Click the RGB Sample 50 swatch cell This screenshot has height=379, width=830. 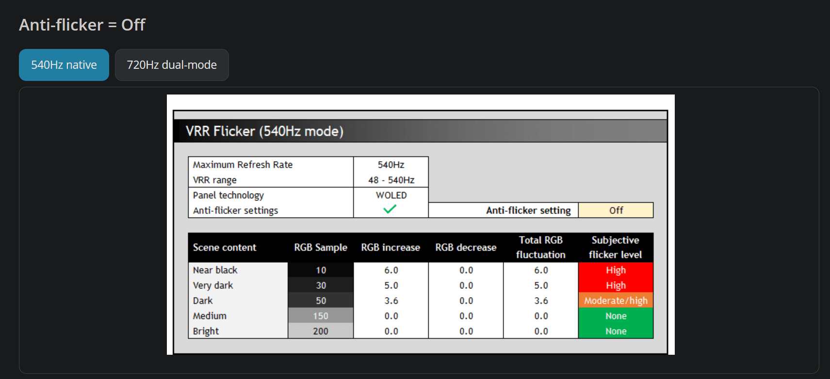pos(321,300)
